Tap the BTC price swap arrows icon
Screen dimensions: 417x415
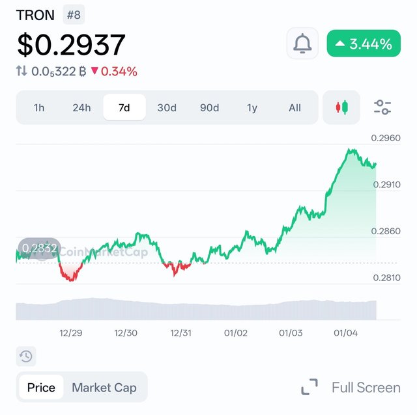[22, 71]
